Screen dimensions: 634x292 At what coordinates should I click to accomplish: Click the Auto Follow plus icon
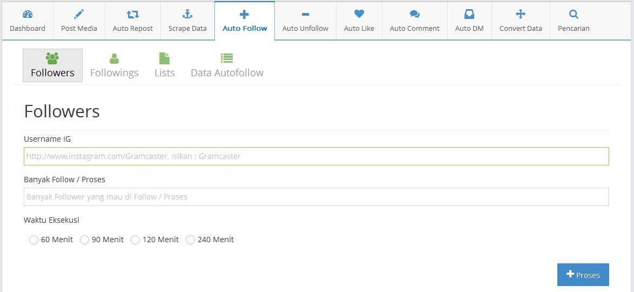click(x=244, y=15)
